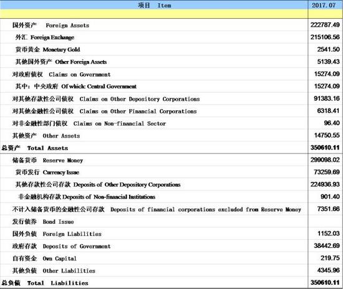Click value 91383.16
This screenshot has height=289, width=343.
pyautogui.click(x=327, y=98)
